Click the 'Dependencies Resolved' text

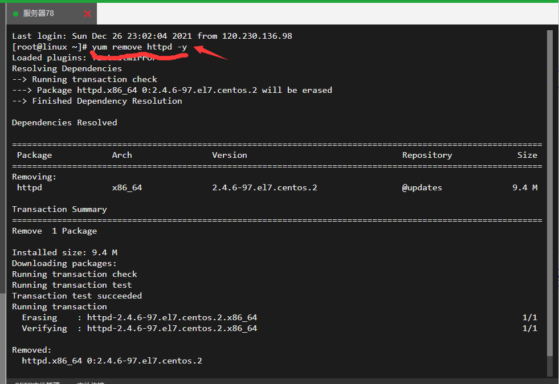point(64,122)
